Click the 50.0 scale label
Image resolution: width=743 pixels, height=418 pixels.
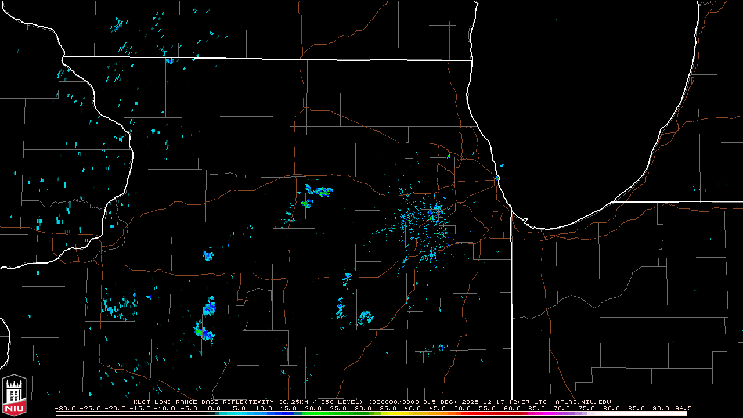(x=463, y=409)
